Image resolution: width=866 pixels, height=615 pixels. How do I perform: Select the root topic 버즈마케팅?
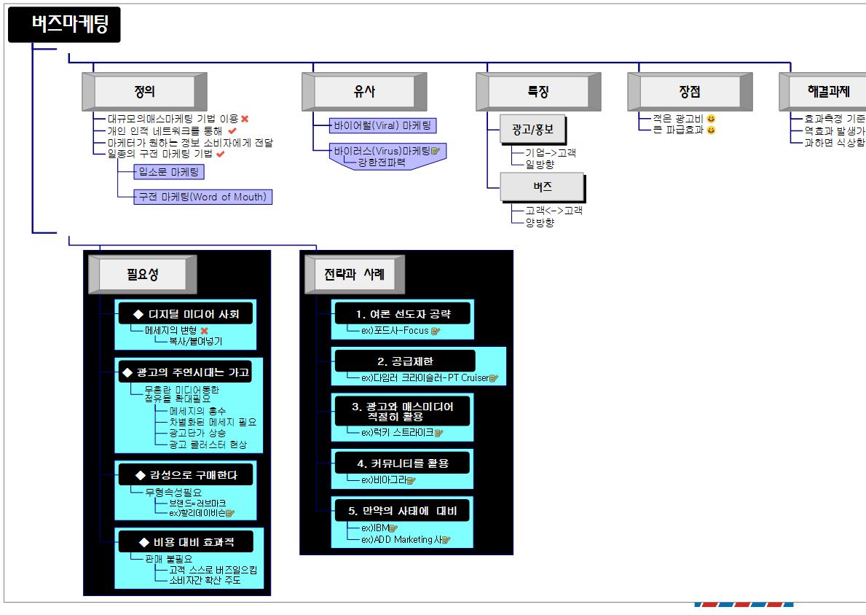point(64,26)
